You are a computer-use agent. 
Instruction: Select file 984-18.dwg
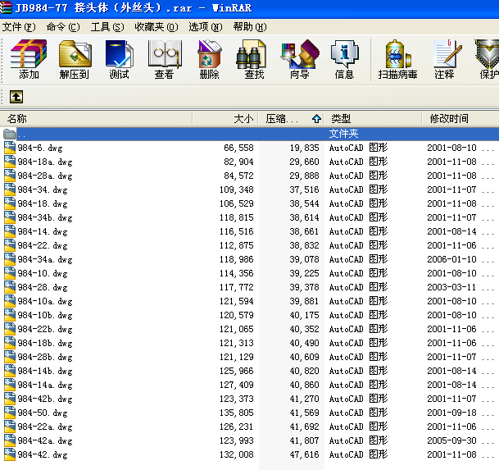(x=43, y=203)
